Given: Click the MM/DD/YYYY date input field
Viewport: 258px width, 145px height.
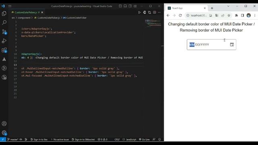Looking at the screenshot, I should pos(211,45).
